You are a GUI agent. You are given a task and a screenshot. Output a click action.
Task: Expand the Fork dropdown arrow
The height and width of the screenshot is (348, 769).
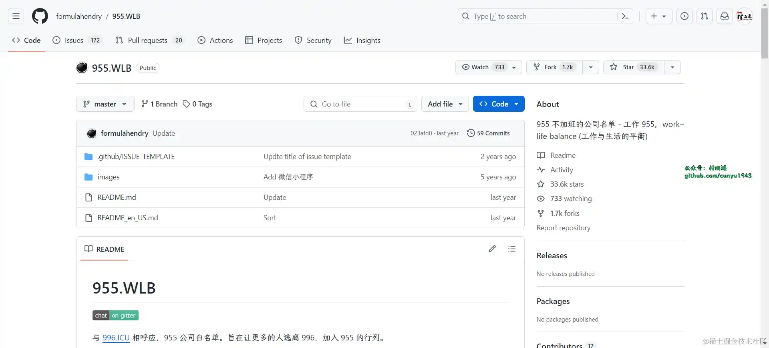tap(591, 67)
